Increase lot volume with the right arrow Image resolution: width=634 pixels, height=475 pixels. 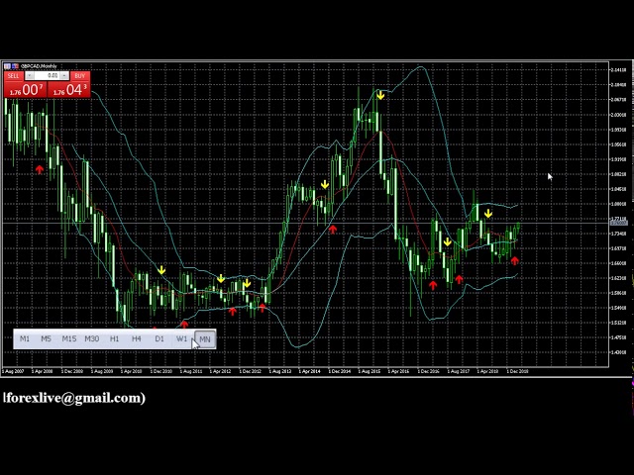pos(64,76)
